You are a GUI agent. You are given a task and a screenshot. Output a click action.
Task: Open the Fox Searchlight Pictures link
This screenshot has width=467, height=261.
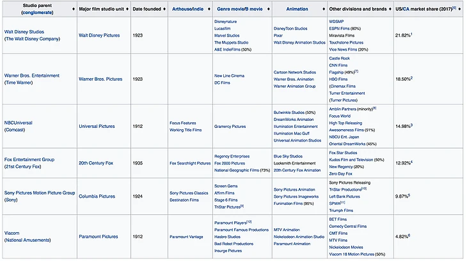(x=190, y=163)
